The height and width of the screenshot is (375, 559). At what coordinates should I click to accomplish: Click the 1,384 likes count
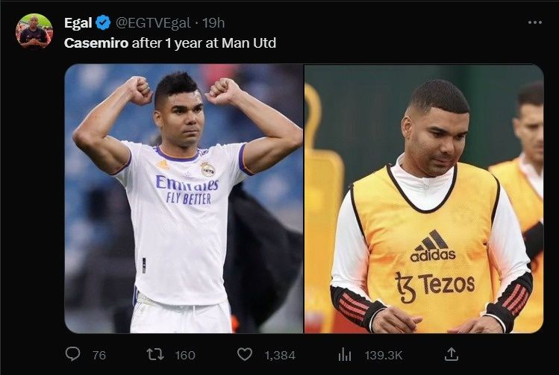pyautogui.click(x=280, y=356)
